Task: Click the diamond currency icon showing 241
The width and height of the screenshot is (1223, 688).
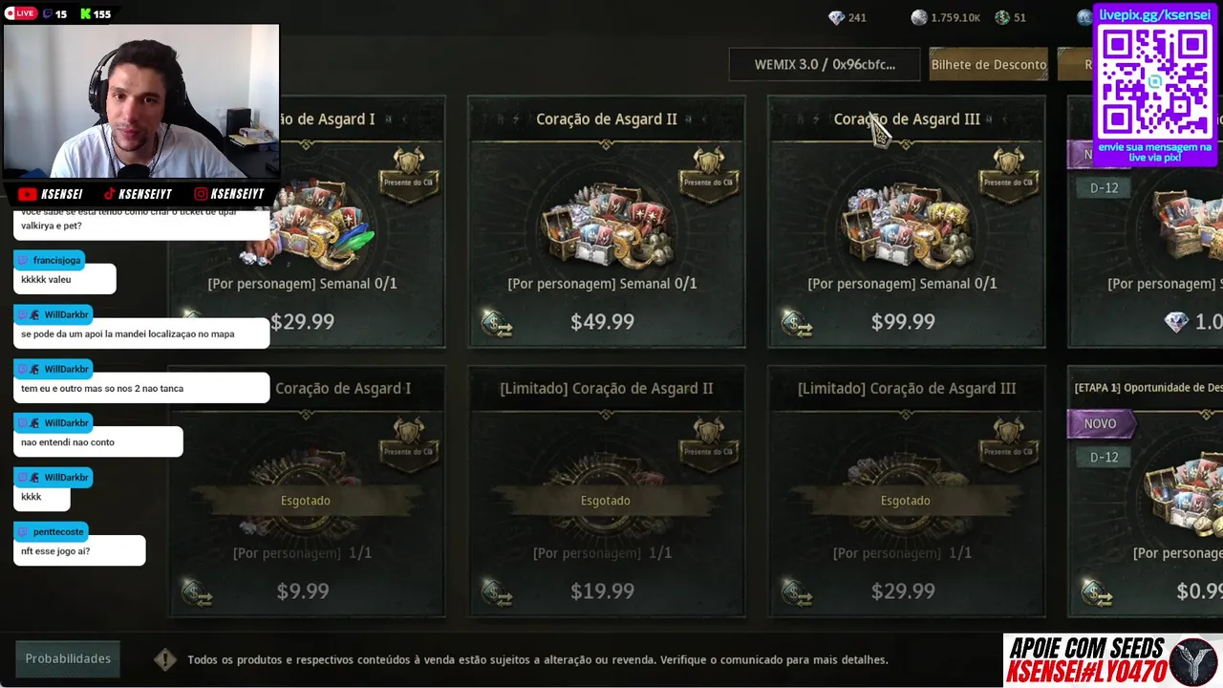Action: pos(836,17)
